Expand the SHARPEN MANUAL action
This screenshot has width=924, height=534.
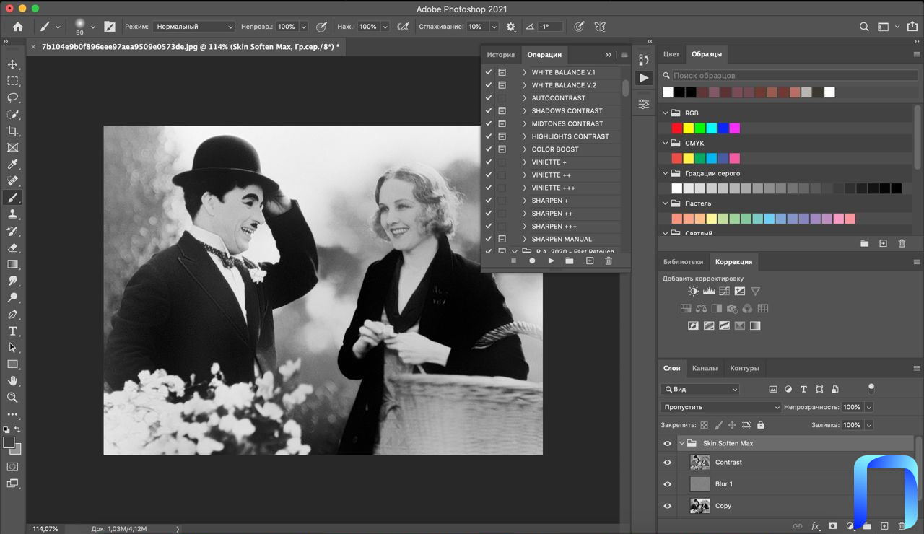tap(525, 239)
